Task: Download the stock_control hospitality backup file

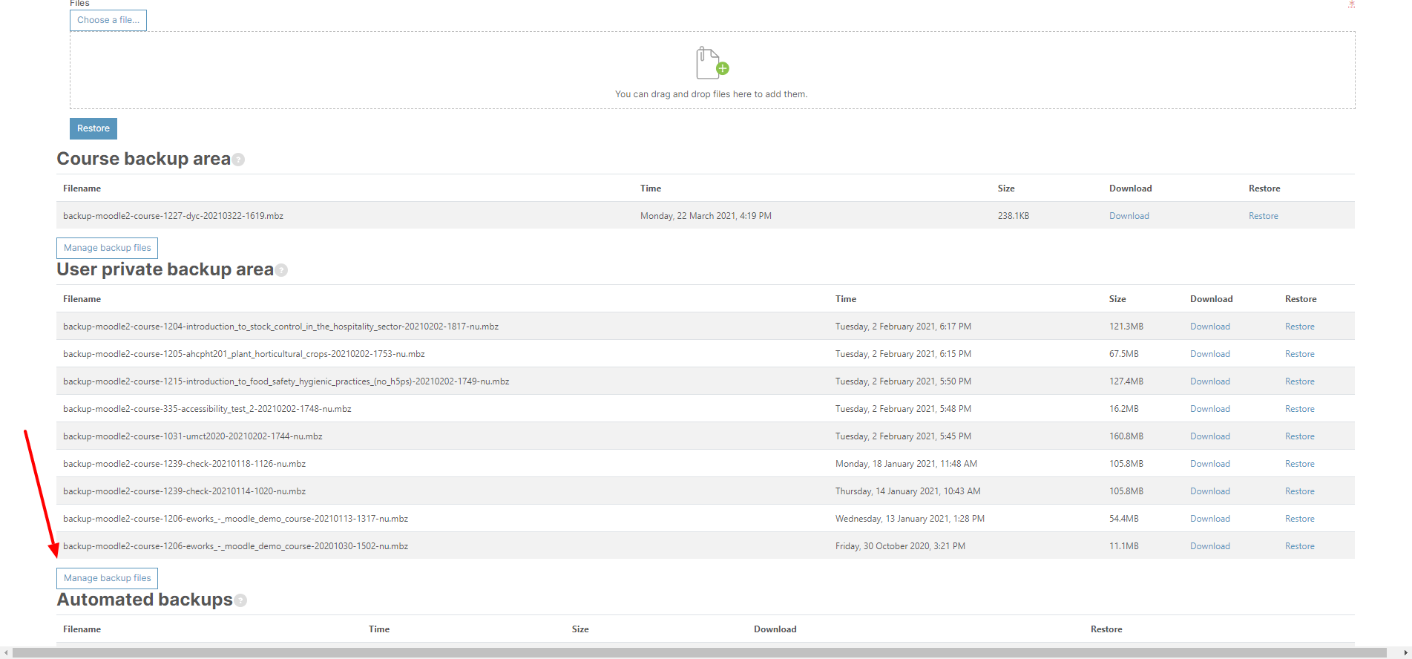Action: pos(1210,327)
